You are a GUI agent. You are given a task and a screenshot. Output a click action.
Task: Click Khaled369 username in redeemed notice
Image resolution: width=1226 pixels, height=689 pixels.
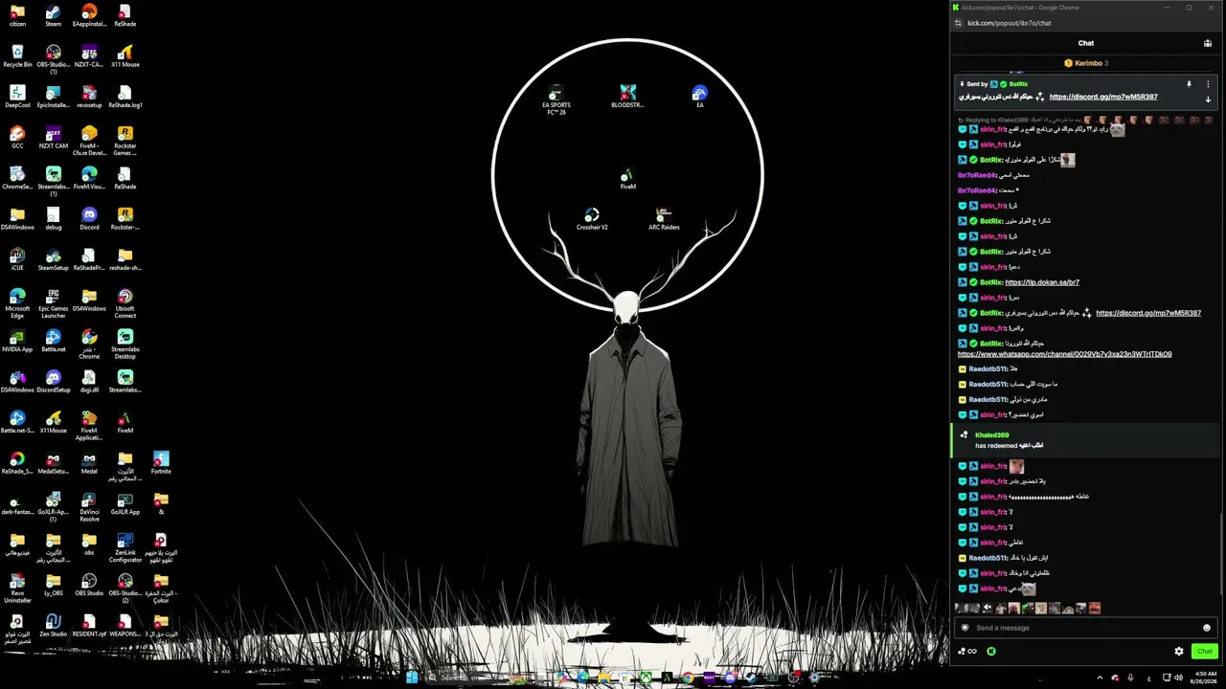(991, 435)
